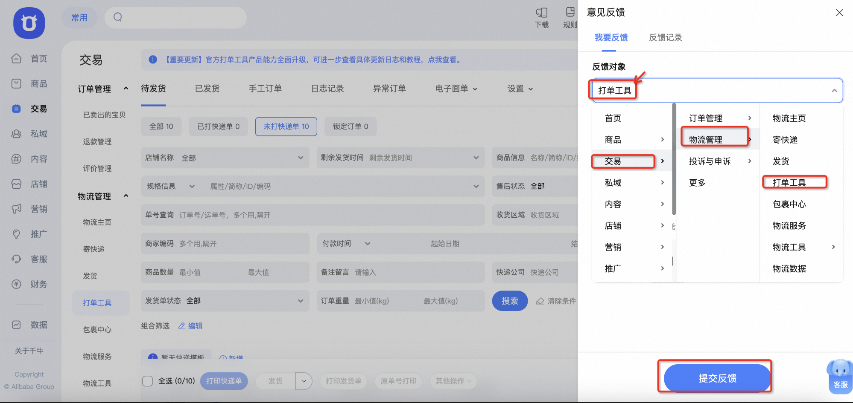The height and width of the screenshot is (403, 853).
Task: Select 交易 in the cascader menu
Action: click(632, 161)
